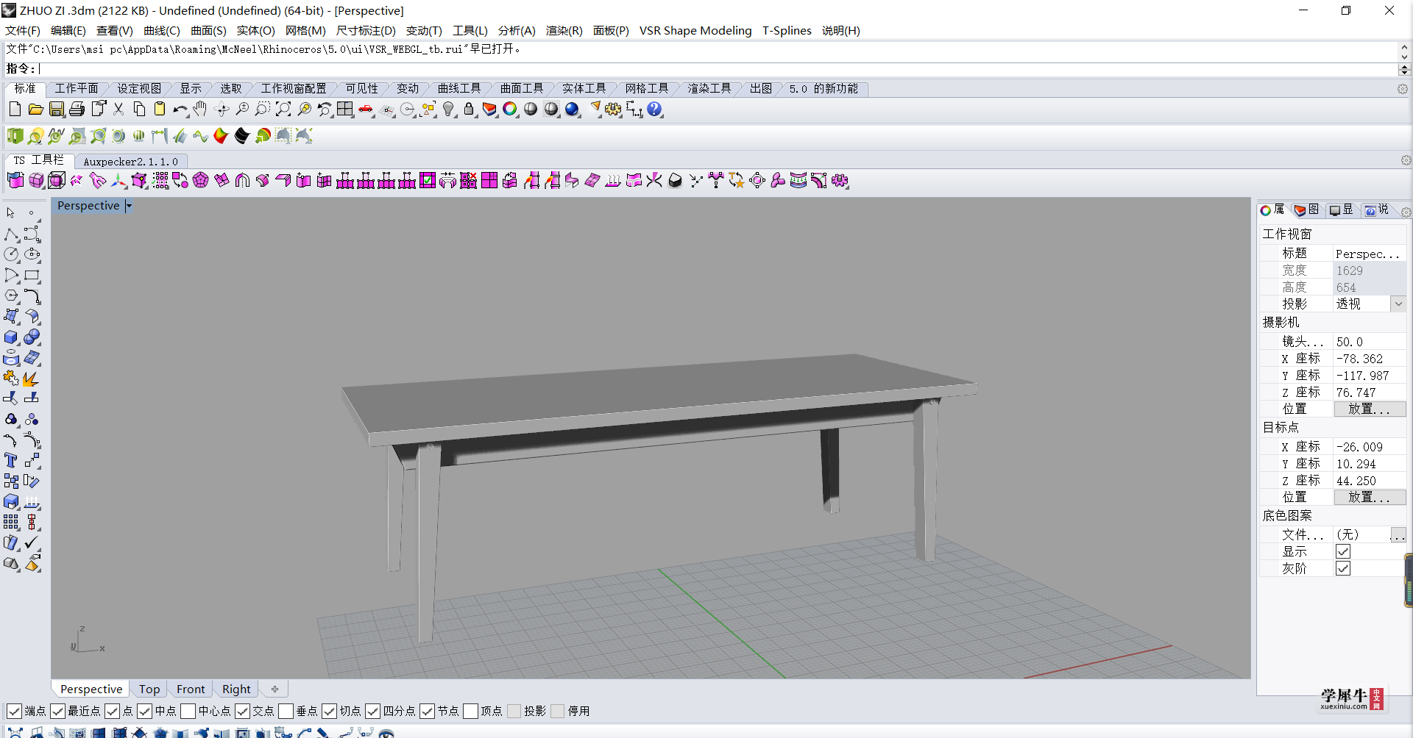Viewport: 1413px width, 738px height.
Task: Uncheck the 显示 wallpaper checkbox
Action: 1343,552
